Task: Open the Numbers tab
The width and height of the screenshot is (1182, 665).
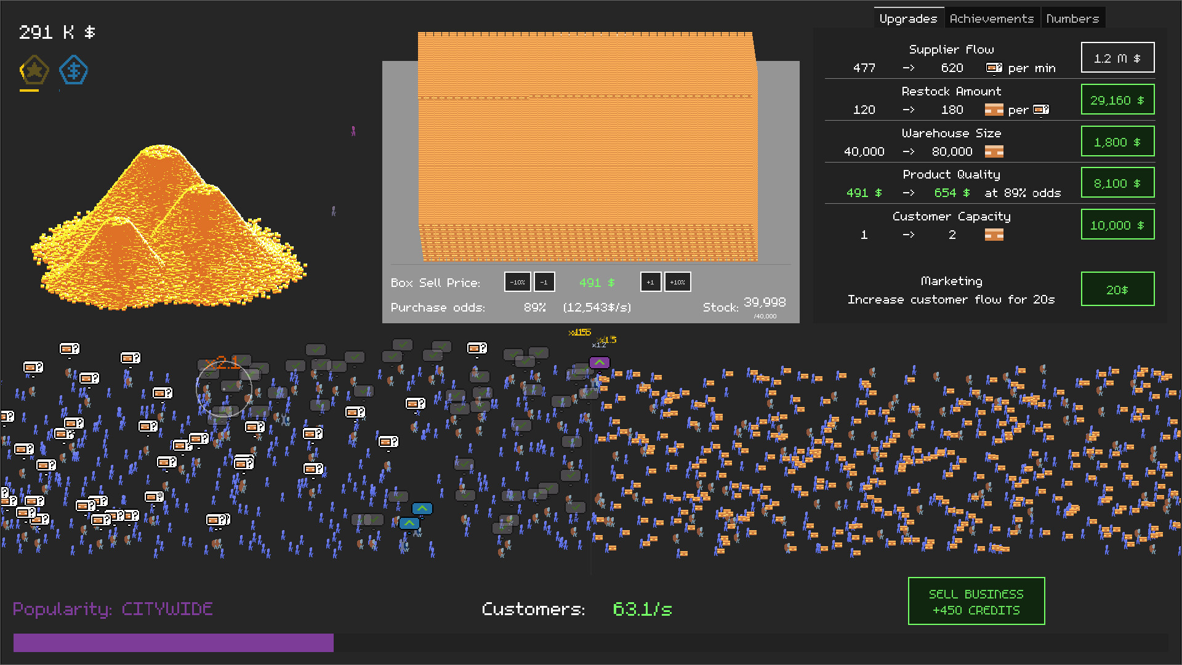Action: (1072, 18)
